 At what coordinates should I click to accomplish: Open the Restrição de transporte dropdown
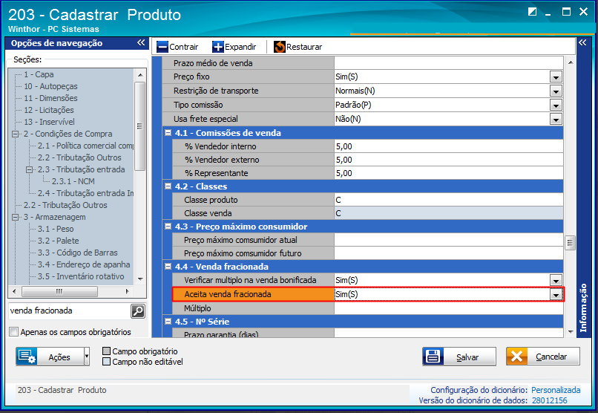556,91
